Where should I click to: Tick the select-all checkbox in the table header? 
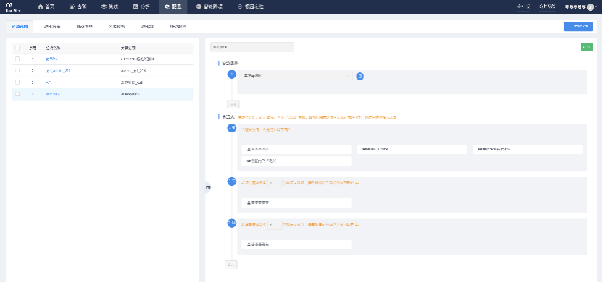point(17,48)
